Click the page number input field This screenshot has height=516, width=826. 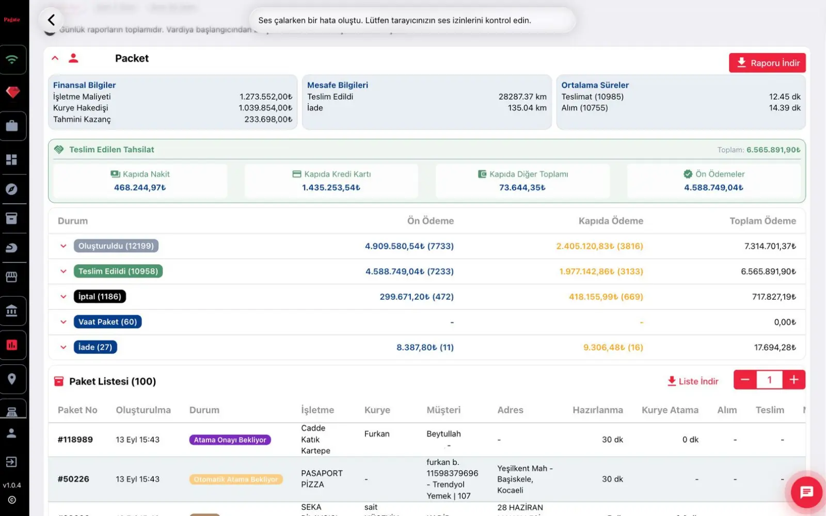pos(770,380)
